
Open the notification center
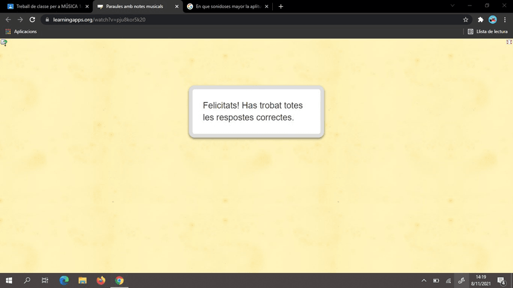(502, 281)
